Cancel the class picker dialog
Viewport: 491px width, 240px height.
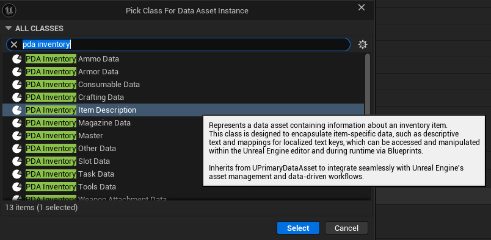(x=346, y=228)
